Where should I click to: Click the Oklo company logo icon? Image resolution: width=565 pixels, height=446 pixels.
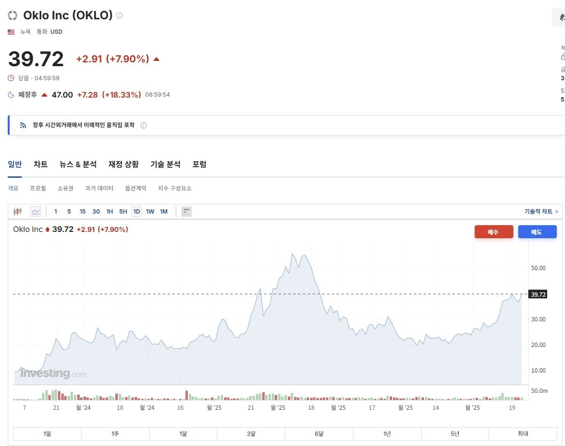pos(13,15)
